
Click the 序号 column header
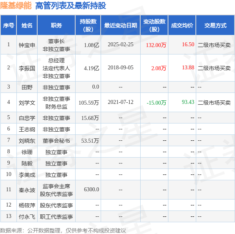click(9, 25)
